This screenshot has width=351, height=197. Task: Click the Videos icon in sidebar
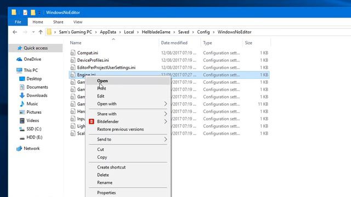(22, 120)
